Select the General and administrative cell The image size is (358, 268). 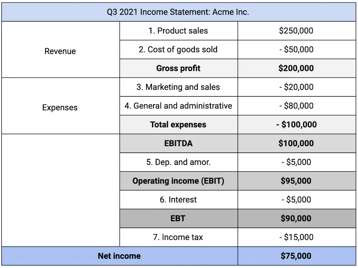[x=178, y=106]
